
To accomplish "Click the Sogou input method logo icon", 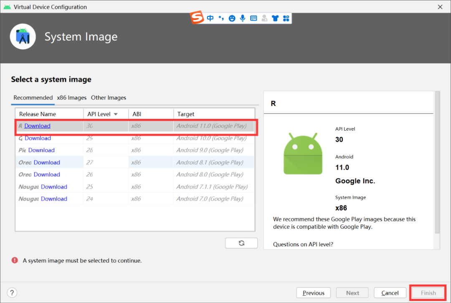I will coord(197,18).
